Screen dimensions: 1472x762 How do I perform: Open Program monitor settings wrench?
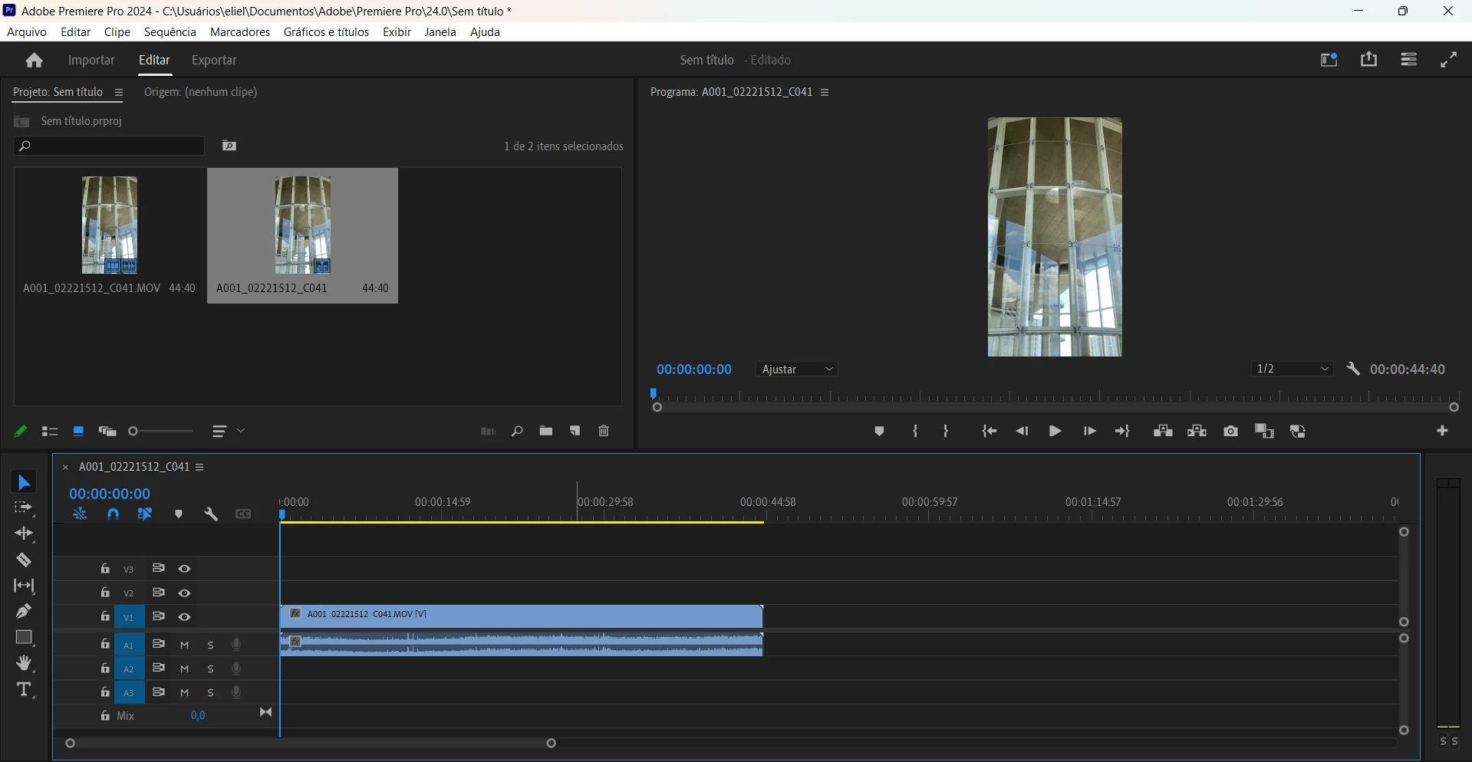1354,370
